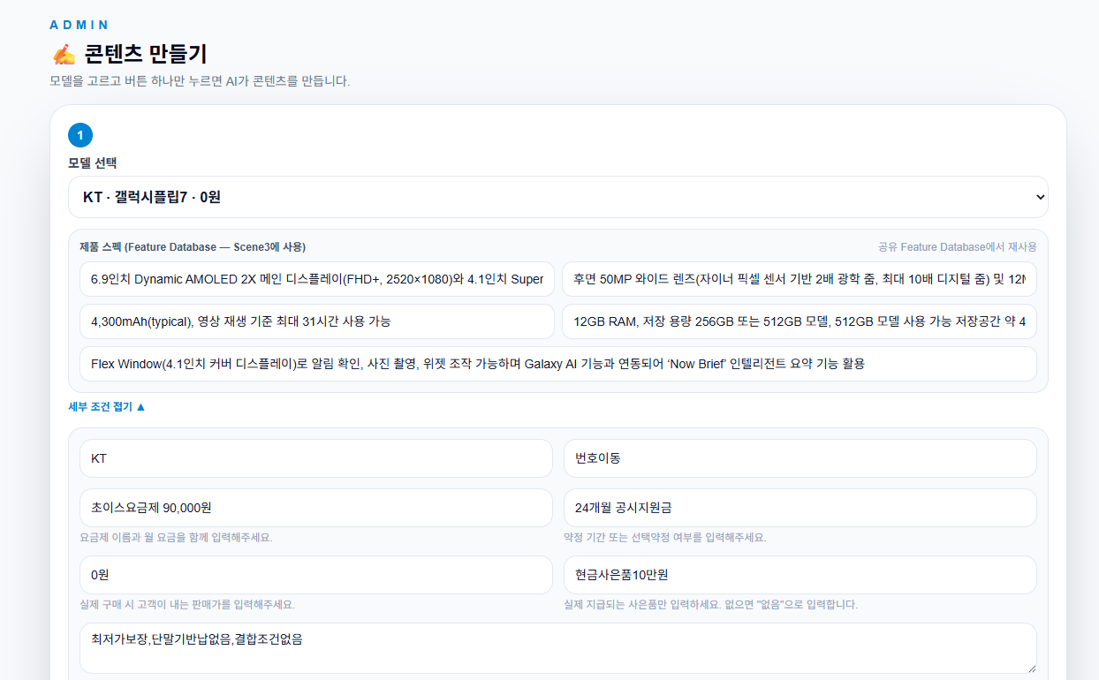This screenshot has width=1099, height=680.
Task: Open the 모델 선택 dropdown
Action: (557, 197)
